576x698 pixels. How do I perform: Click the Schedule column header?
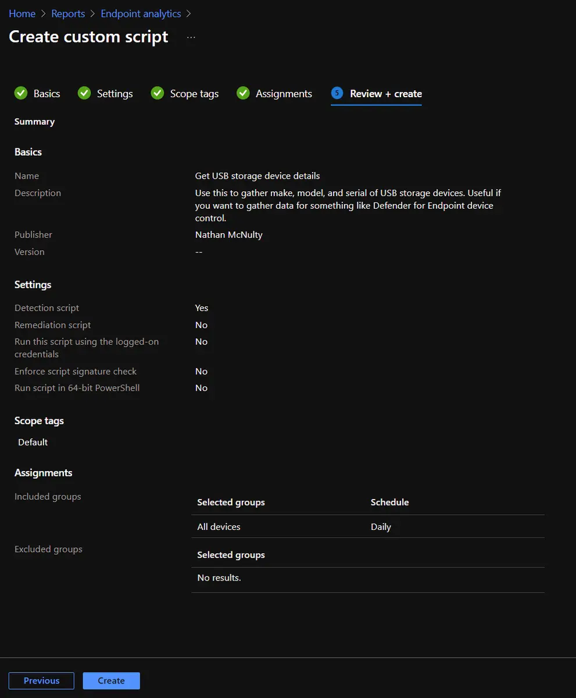pyautogui.click(x=389, y=502)
